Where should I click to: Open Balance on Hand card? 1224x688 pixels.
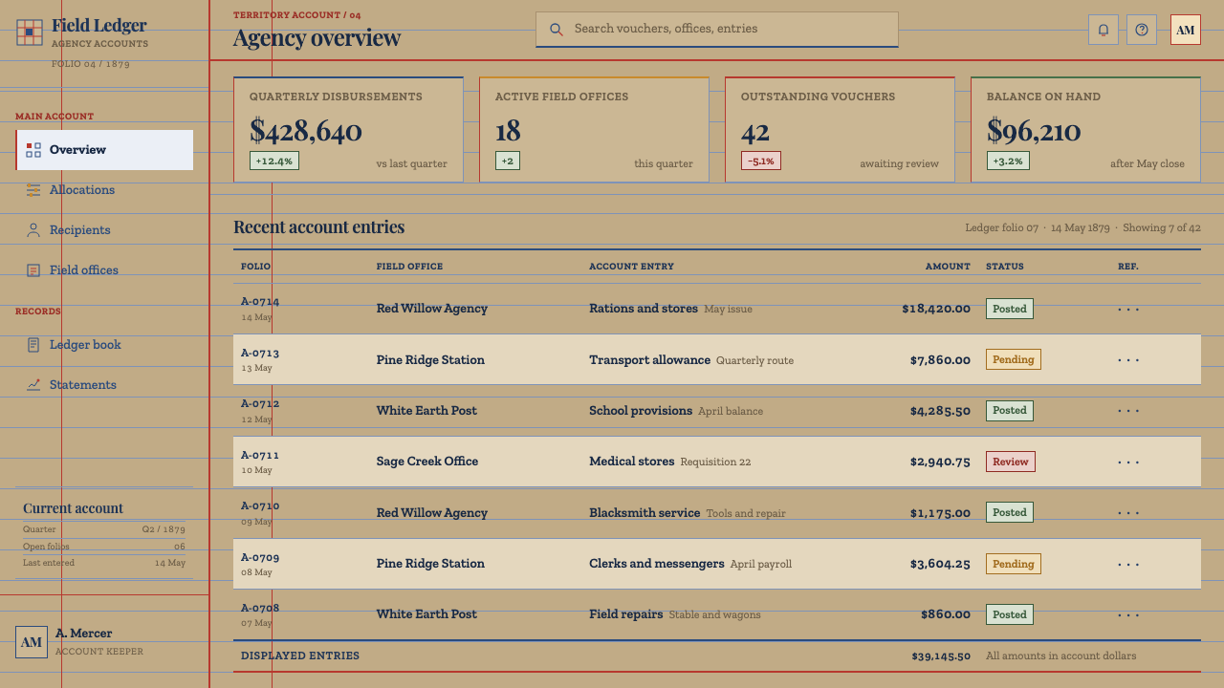(x=1085, y=130)
